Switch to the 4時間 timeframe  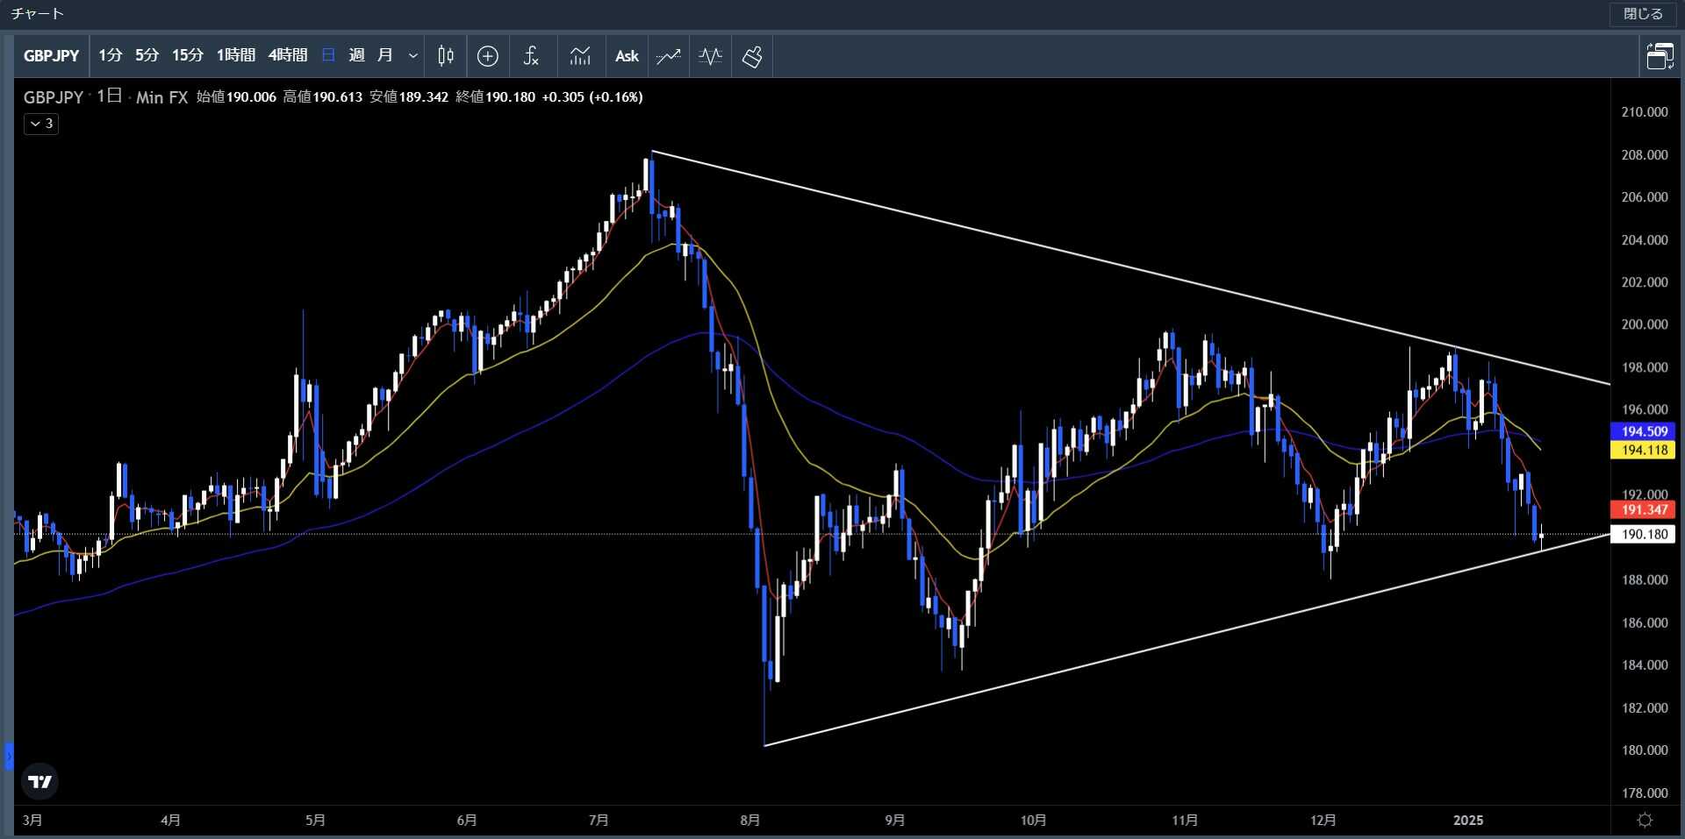pyautogui.click(x=287, y=56)
